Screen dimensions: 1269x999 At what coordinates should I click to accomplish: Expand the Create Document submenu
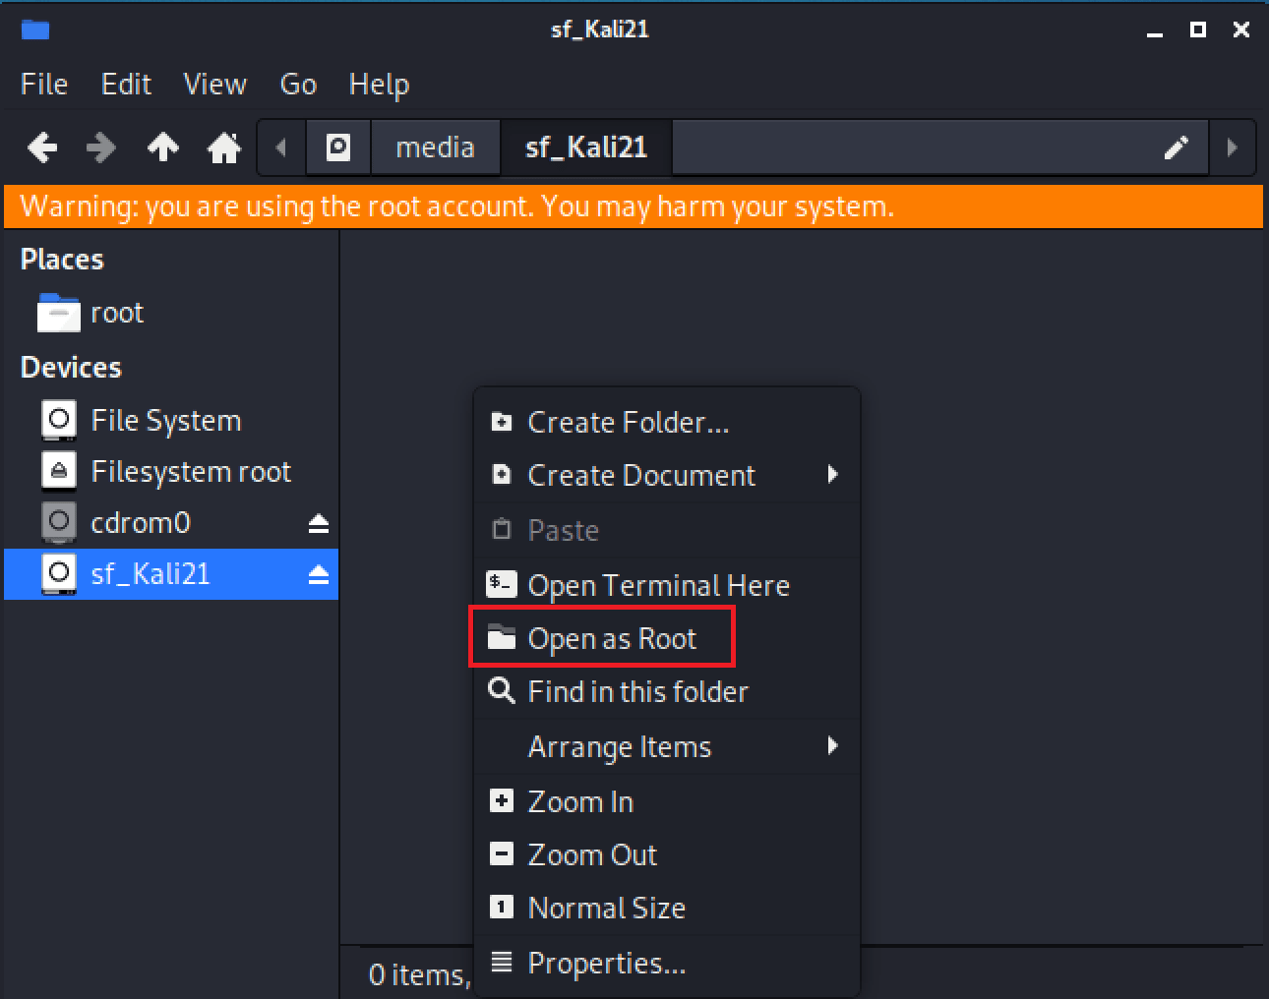640,475
